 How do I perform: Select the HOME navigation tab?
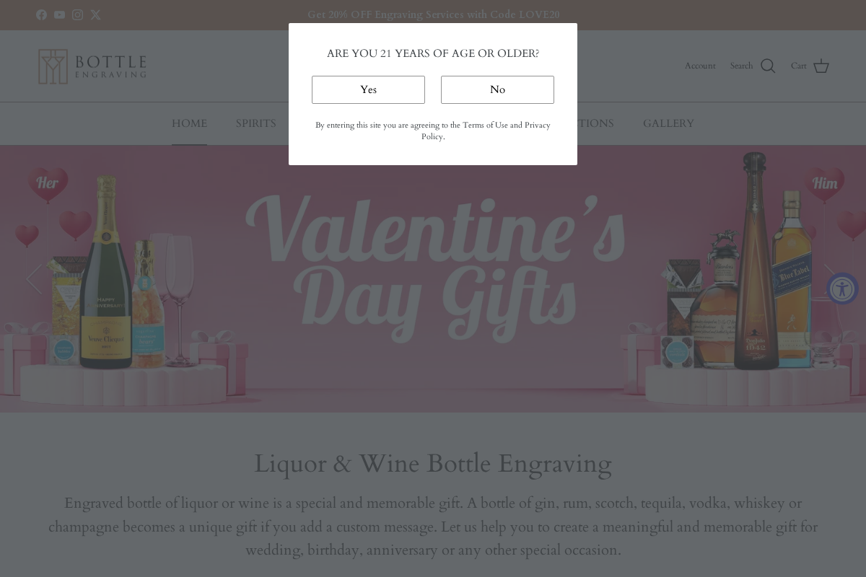[x=189, y=123]
